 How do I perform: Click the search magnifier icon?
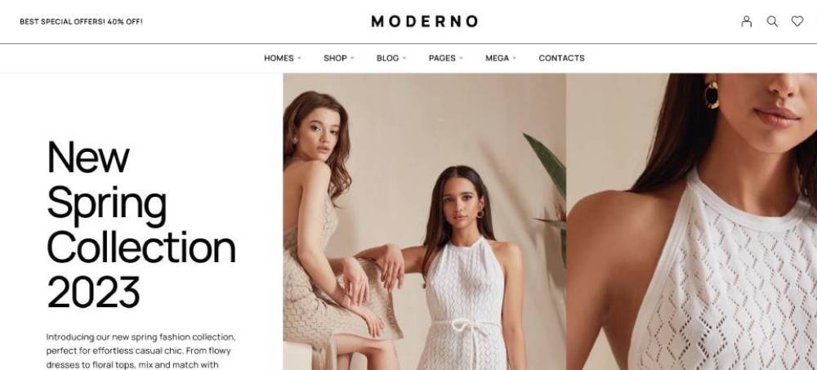(772, 21)
